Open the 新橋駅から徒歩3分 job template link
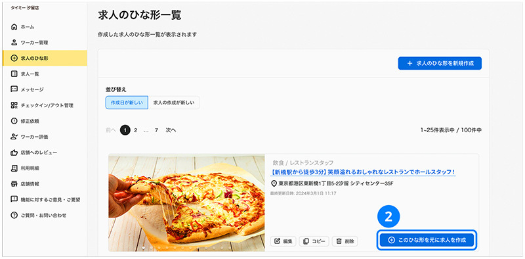This screenshot has width=525, height=259. click(363, 172)
